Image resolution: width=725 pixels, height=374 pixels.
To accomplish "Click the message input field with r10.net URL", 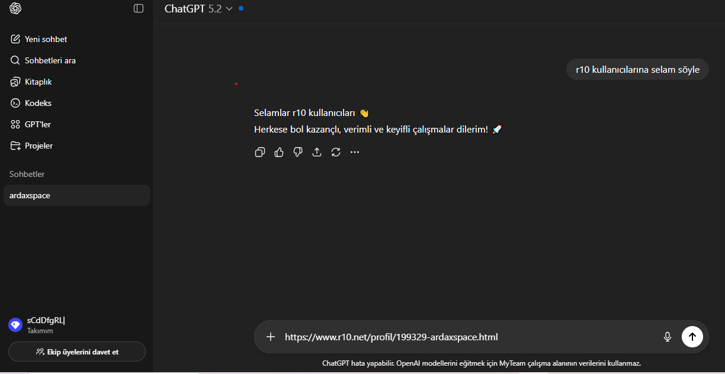I will pyautogui.click(x=468, y=337).
